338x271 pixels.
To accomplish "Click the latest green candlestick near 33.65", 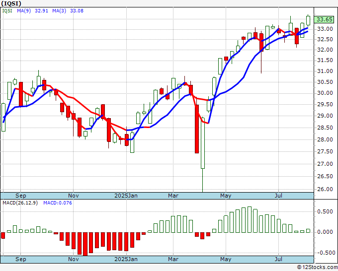I will (x=308, y=20).
